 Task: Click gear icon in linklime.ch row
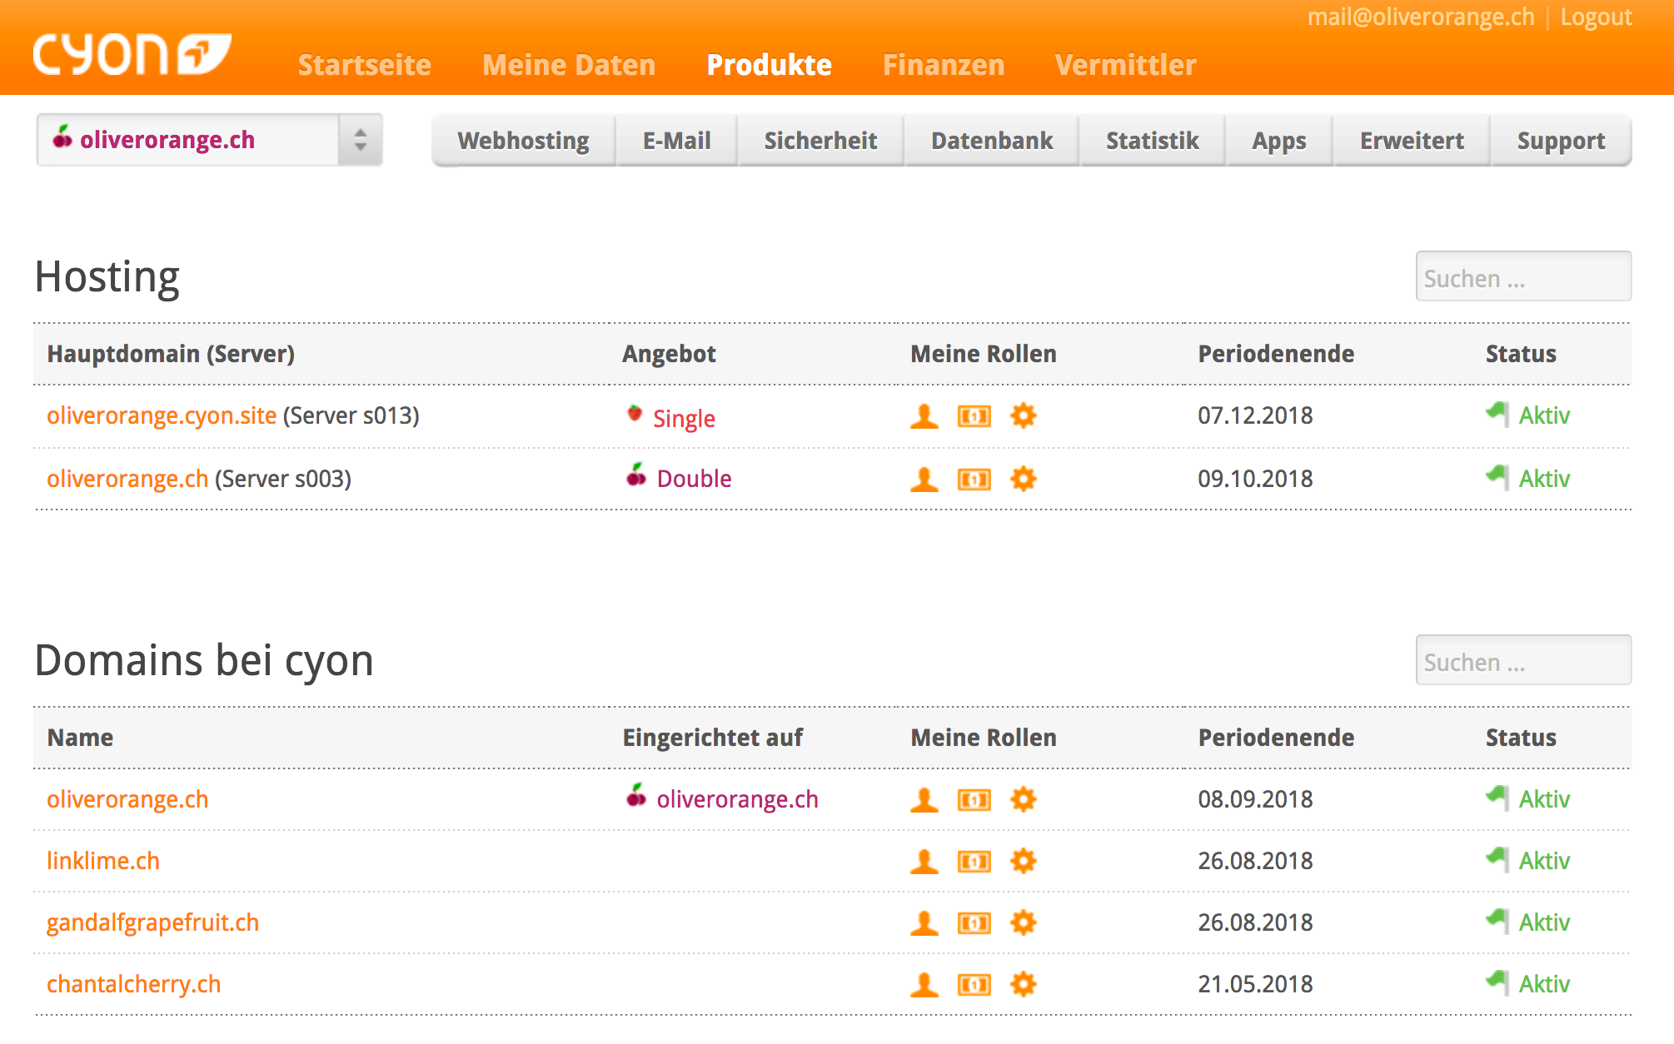click(x=1023, y=861)
